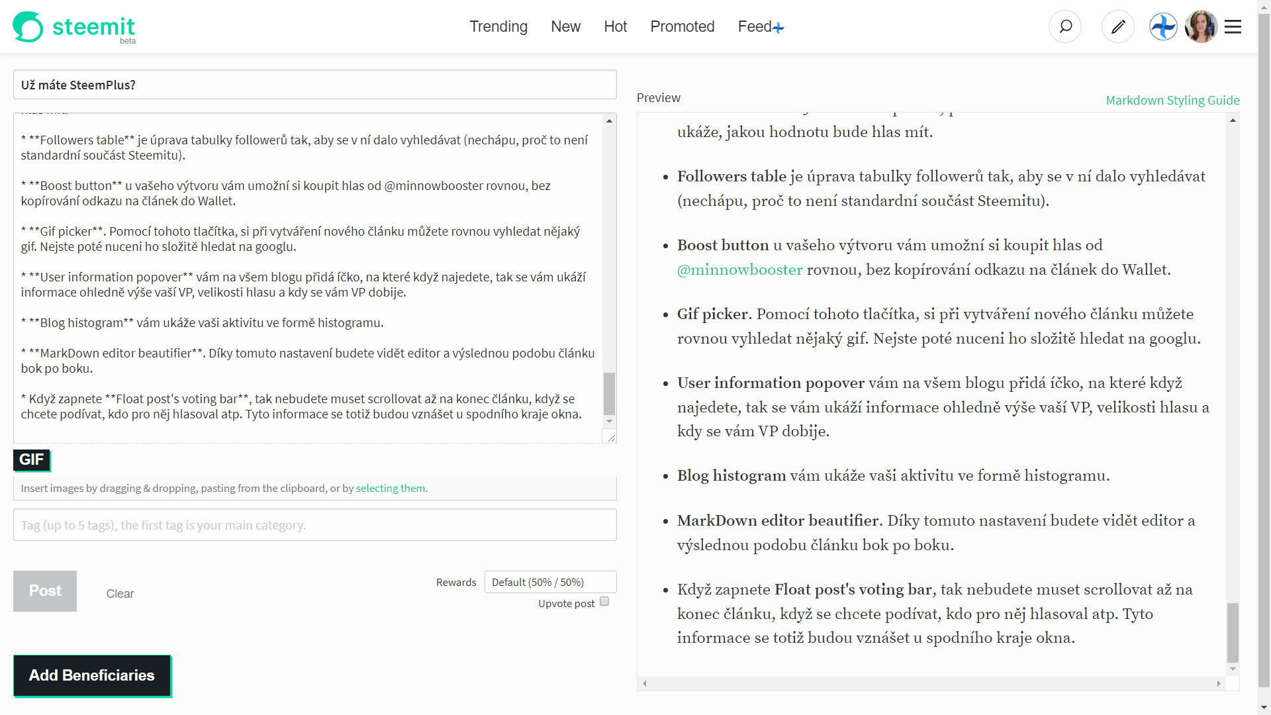Click inside the post body editor
This screenshot has width=1271, height=715.
click(x=308, y=278)
